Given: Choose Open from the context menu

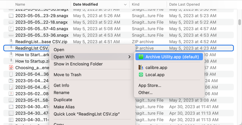Looking at the screenshot, I should [59, 50].
